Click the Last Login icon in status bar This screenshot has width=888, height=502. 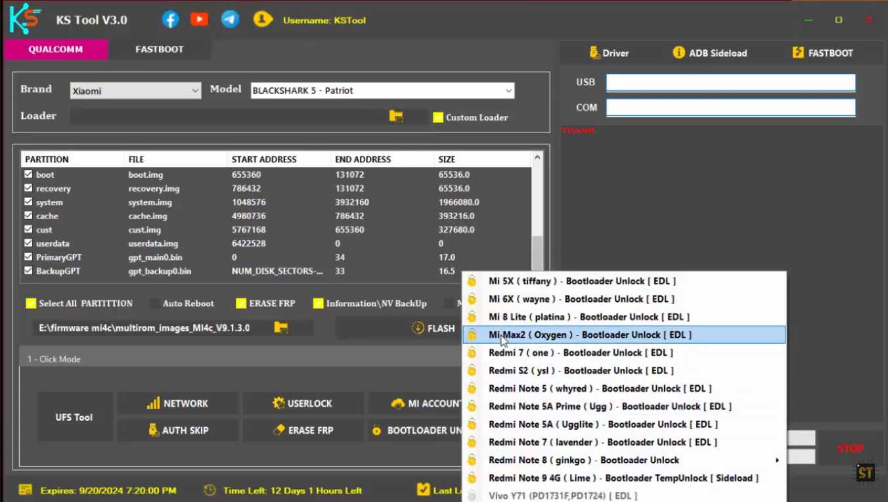click(424, 490)
